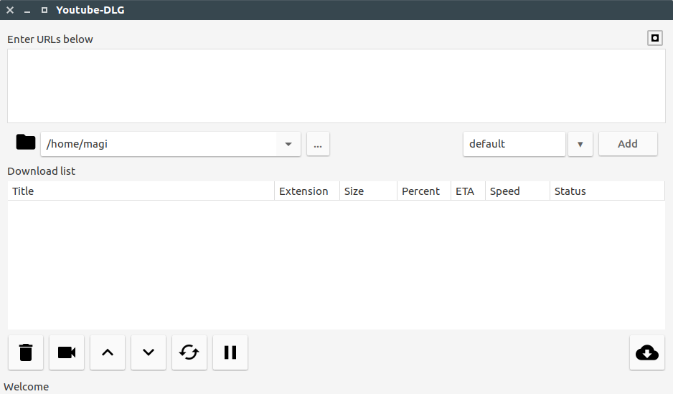Click the Extension column header
The height and width of the screenshot is (394, 673).
coord(307,191)
